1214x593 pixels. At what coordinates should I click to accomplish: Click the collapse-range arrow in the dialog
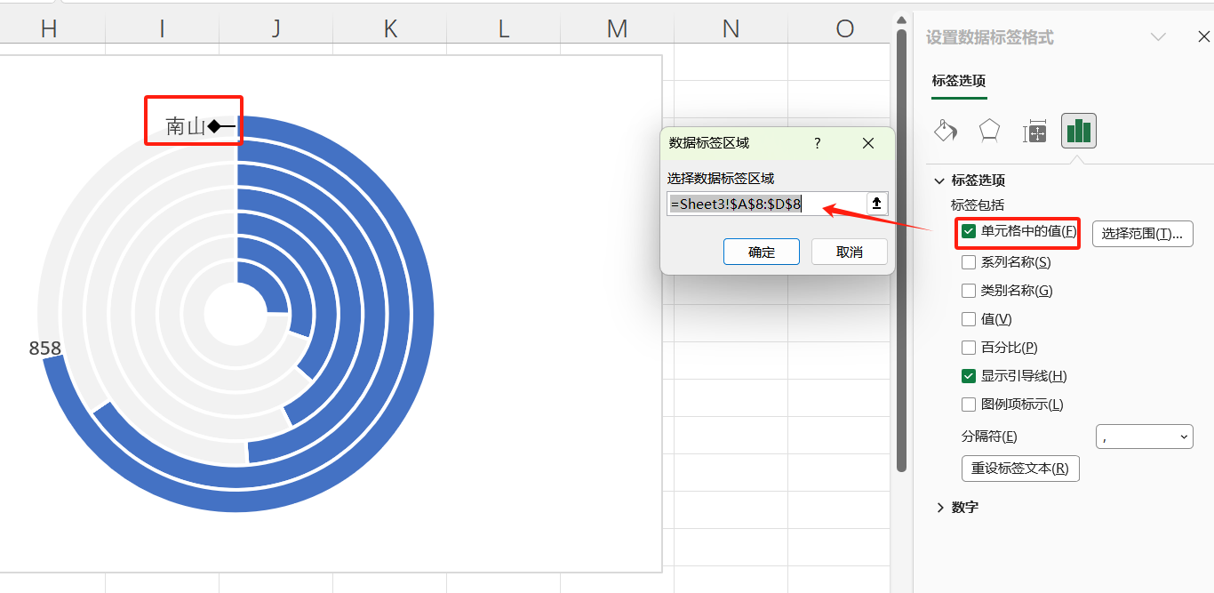point(875,204)
